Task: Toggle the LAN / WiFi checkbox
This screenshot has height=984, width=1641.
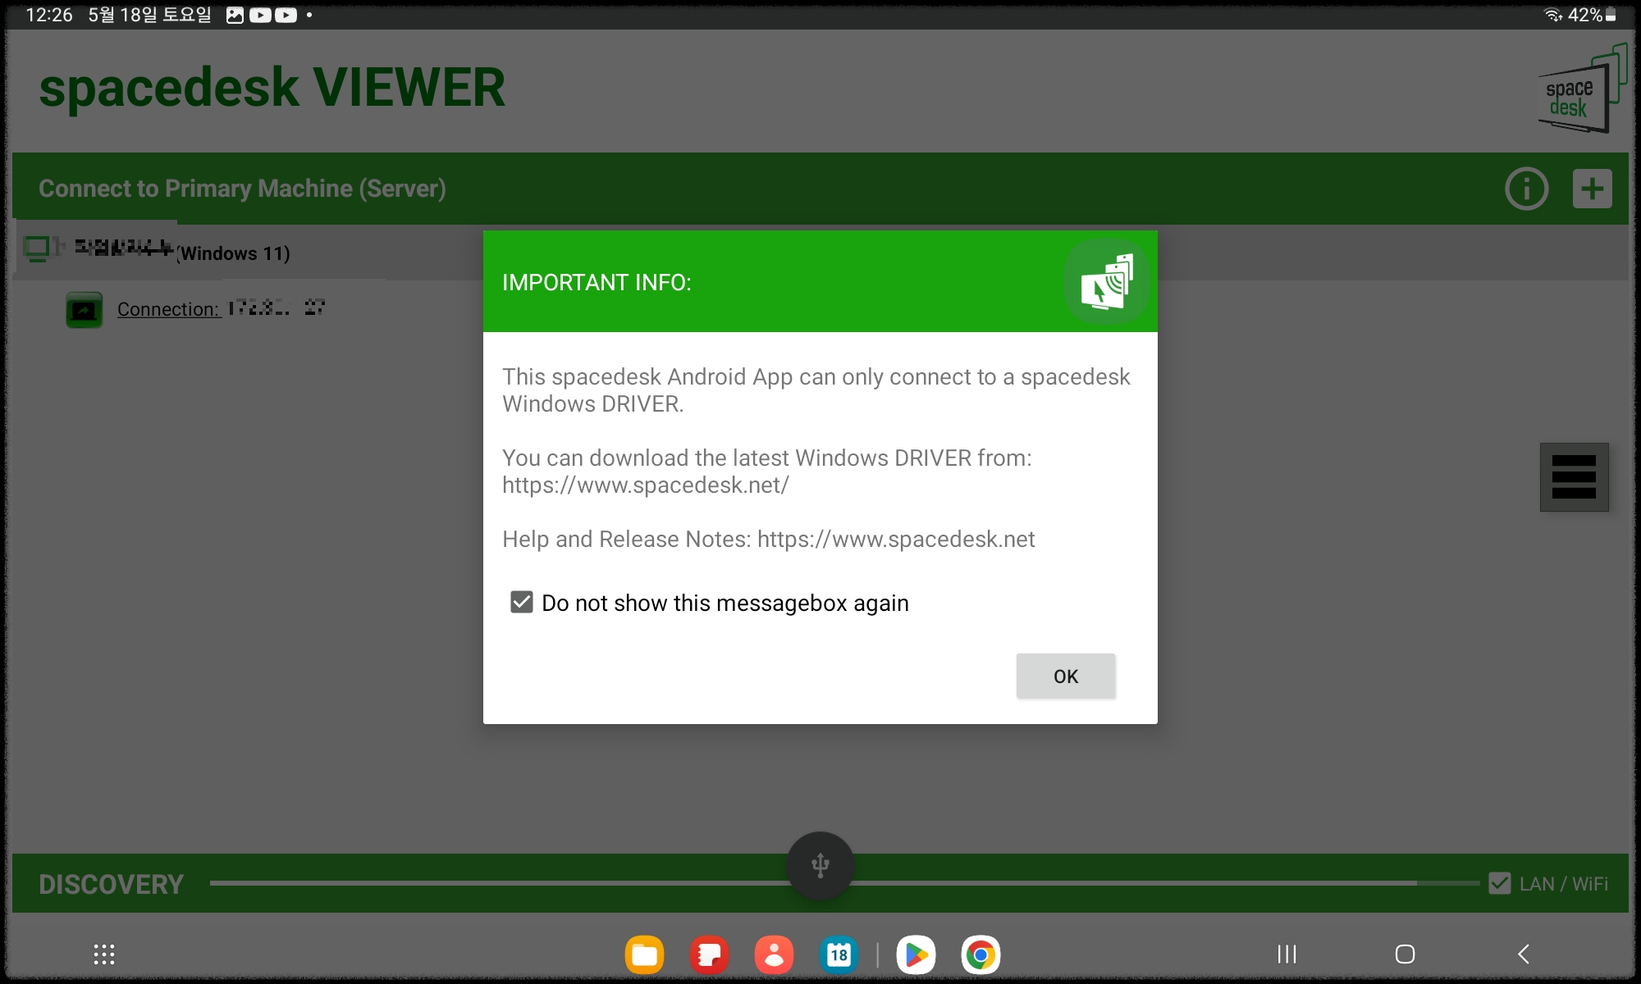Action: pos(1500,883)
